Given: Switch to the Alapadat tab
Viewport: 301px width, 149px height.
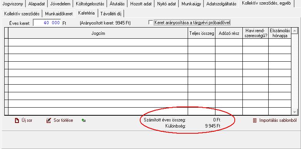Looking at the screenshot, I should pos(37,3).
